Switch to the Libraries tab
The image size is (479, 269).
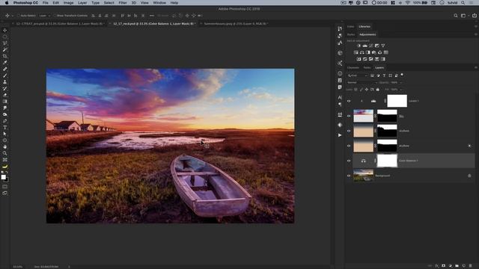point(364,27)
